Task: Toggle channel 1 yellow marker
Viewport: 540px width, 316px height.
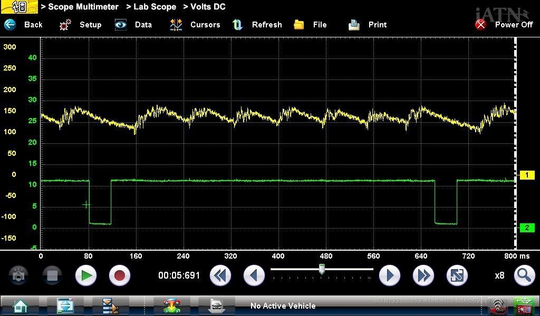Action: [x=527, y=175]
